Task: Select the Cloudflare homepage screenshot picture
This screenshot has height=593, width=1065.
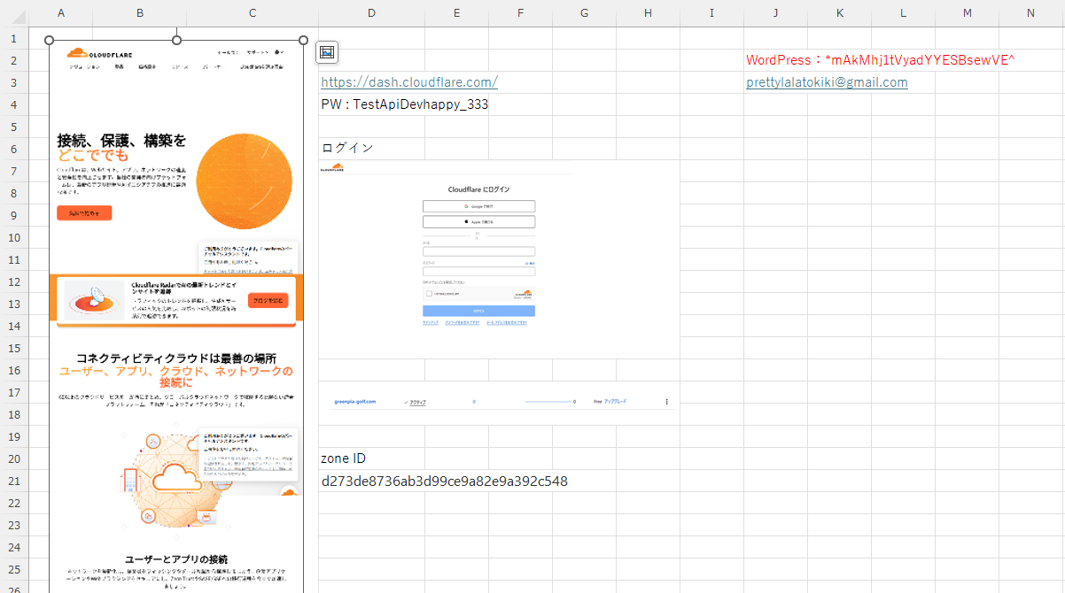Action: [x=176, y=316]
